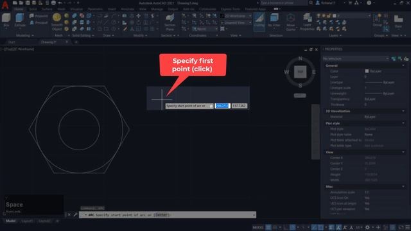
Task: Click the S compass label on ViewCube
Action: tap(300, 85)
